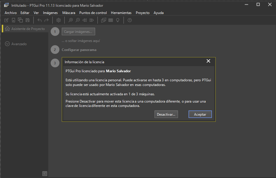Close the PTGui Pro main window
Image resolution: width=276 pixels, height=178 pixels.
(x=270, y=5)
